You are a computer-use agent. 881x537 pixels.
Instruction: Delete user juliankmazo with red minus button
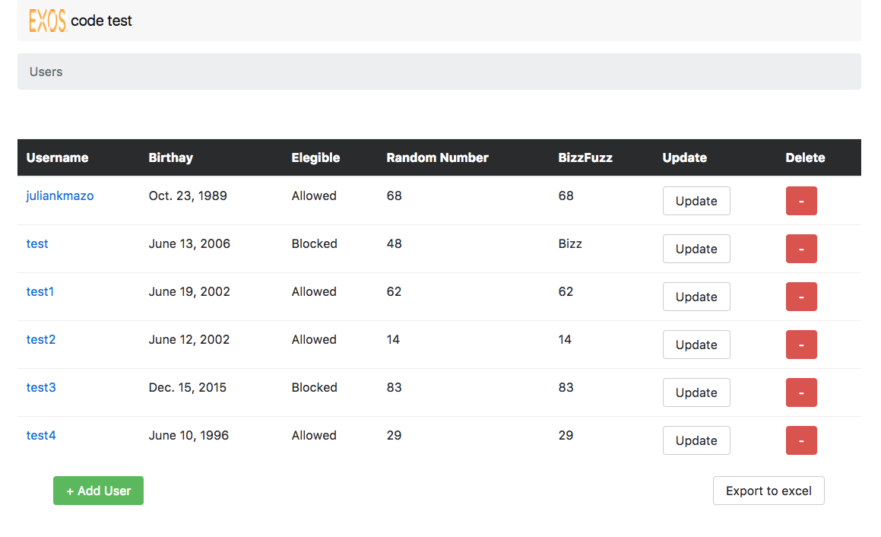click(x=800, y=201)
